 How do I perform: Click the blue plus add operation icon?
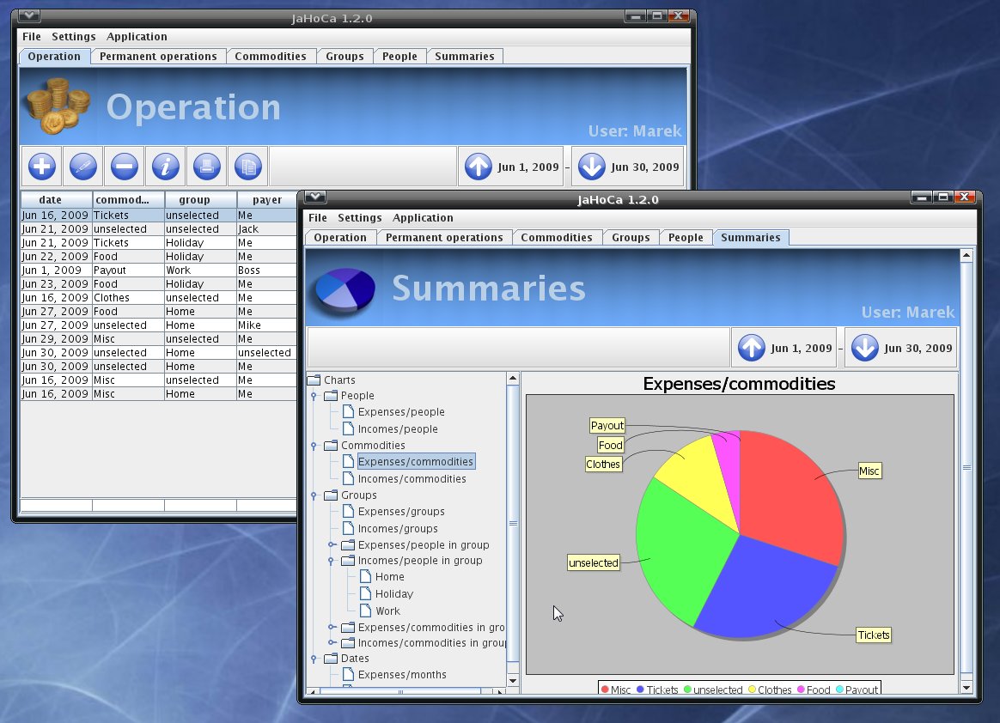[x=42, y=167]
